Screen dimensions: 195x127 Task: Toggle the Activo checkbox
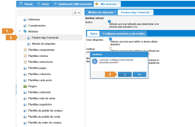point(109,21)
